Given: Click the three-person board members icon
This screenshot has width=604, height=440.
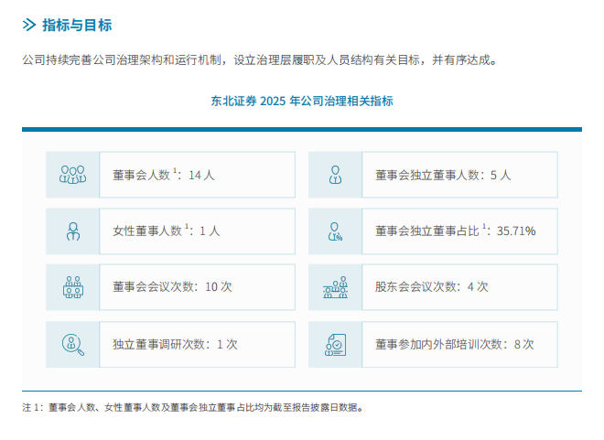Looking at the screenshot, I should [x=73, y=175].
